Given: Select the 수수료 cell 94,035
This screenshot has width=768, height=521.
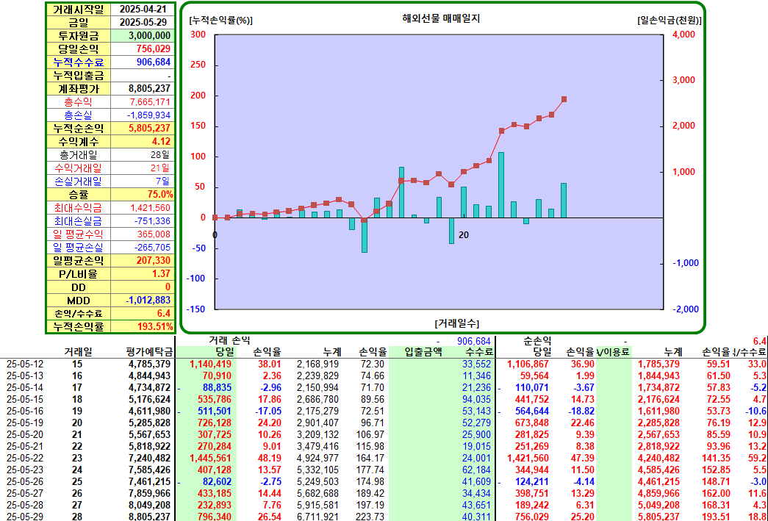Looking at the screenshot, I should click(477, 404).
